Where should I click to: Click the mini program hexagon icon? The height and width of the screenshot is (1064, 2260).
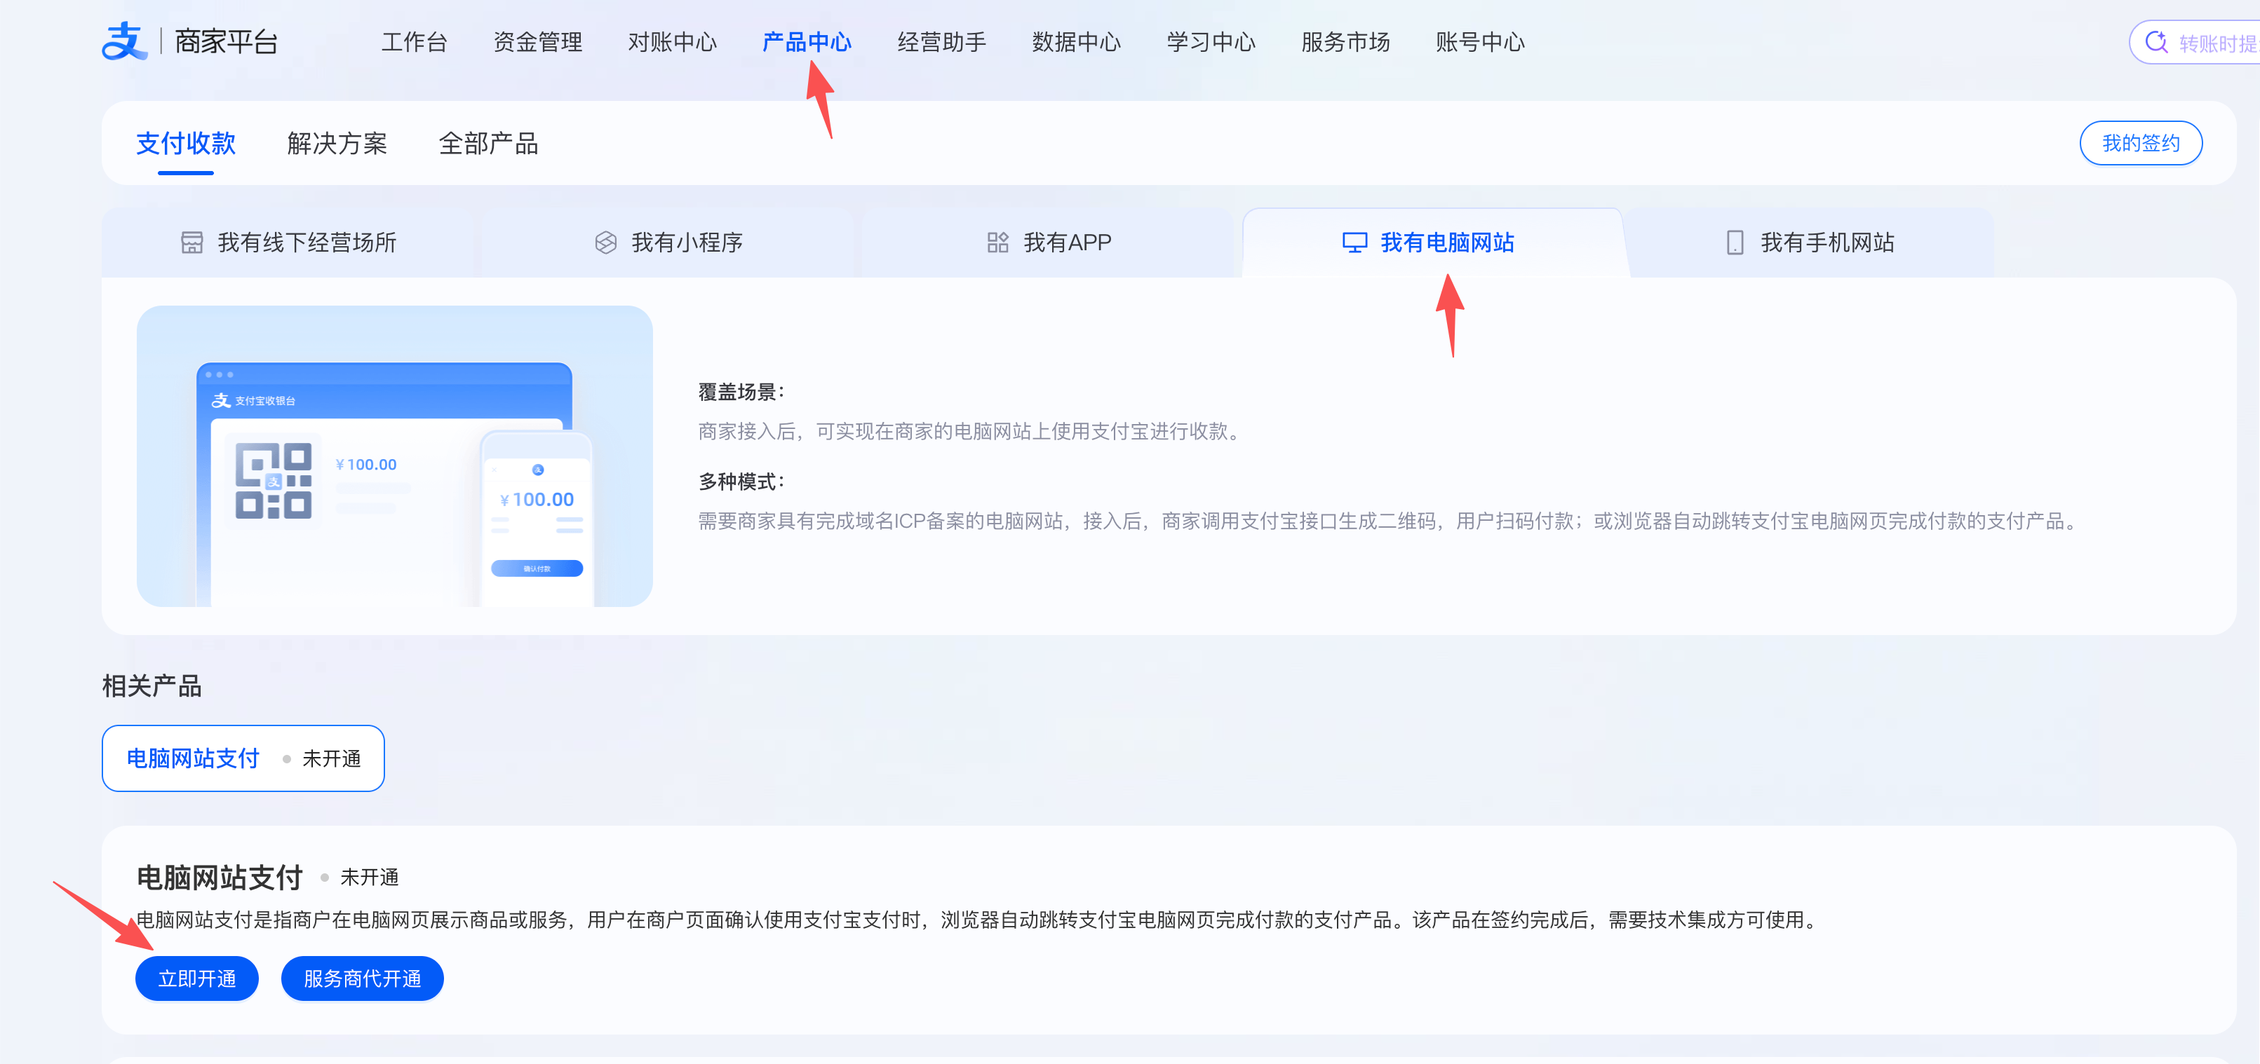605,243
